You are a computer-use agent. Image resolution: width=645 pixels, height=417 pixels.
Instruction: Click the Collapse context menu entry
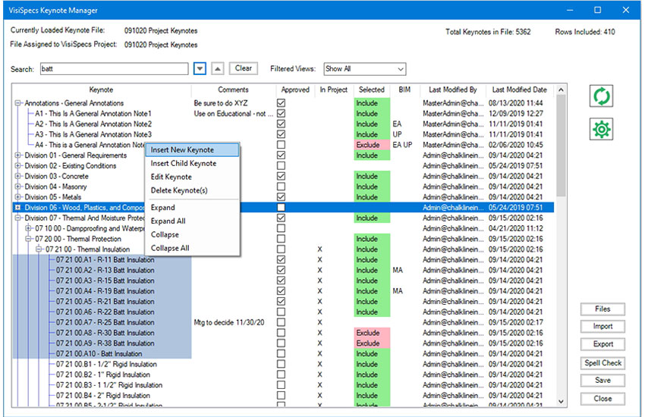coord(192,234)
